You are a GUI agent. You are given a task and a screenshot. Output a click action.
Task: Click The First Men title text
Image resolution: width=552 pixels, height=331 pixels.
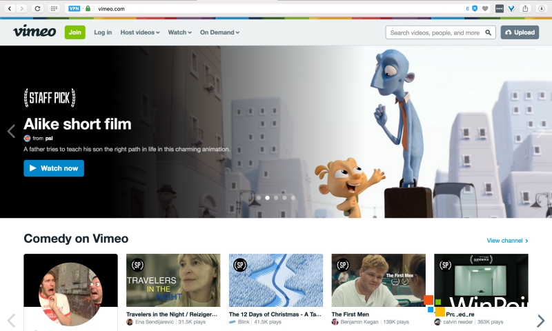click(351, 314)
